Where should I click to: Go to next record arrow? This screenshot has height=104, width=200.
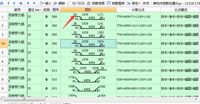(x=14, y=3)
